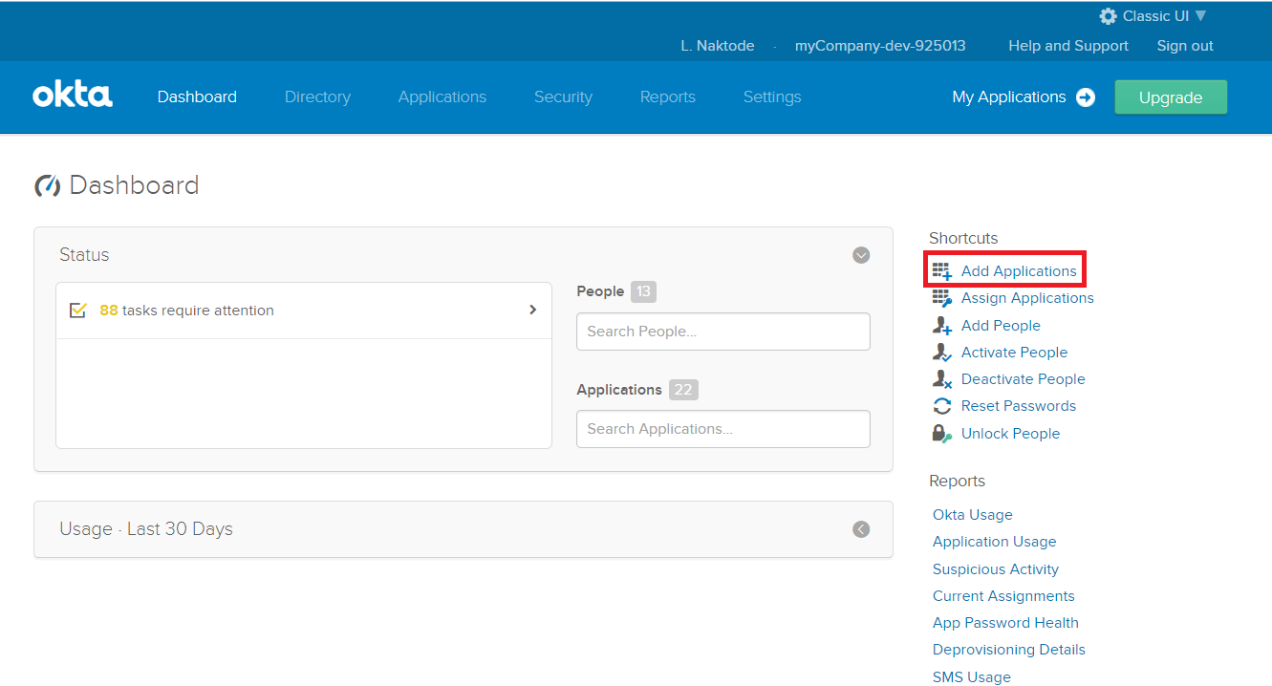
Task: Click the Assign Applications shortcut link
Action: [1027, 298]
